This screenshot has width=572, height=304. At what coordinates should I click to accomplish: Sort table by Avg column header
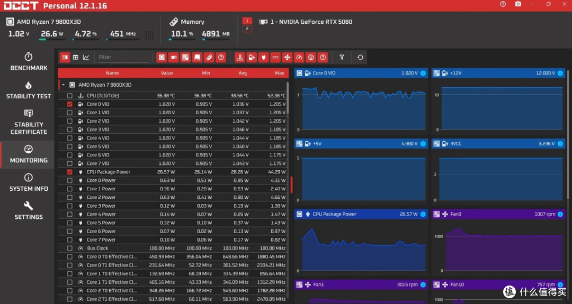coord(243,73)
